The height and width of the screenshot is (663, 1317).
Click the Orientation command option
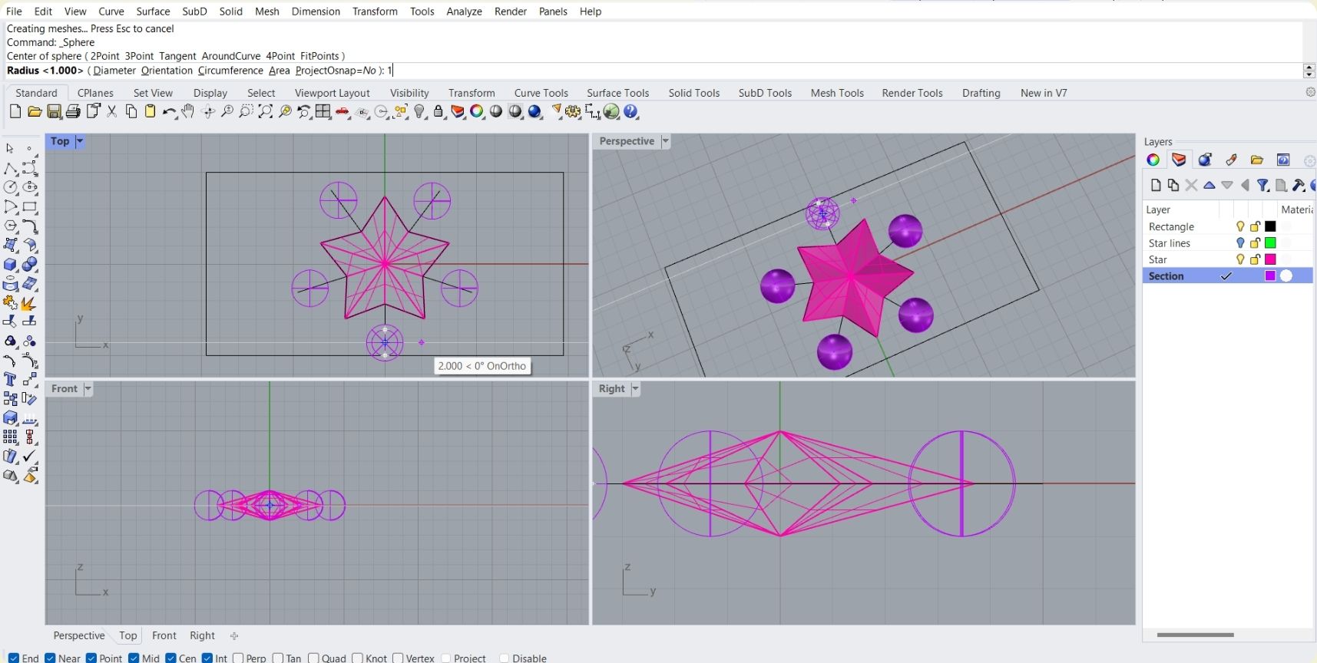(x=167, y=71)
